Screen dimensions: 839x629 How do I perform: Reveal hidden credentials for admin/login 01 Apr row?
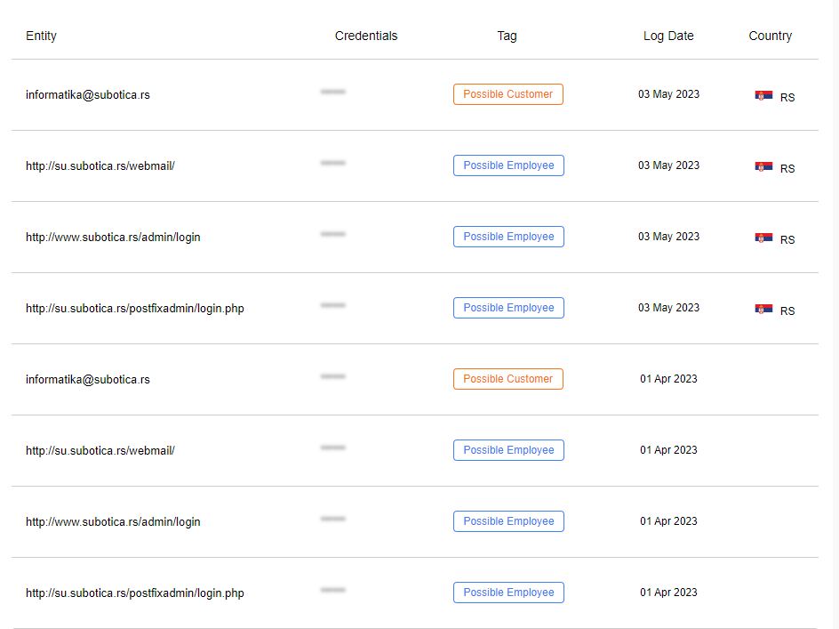tap(333, 519)
